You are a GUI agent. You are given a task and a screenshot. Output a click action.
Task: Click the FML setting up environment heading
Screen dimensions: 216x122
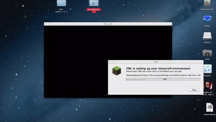click(x=158, y=68)
